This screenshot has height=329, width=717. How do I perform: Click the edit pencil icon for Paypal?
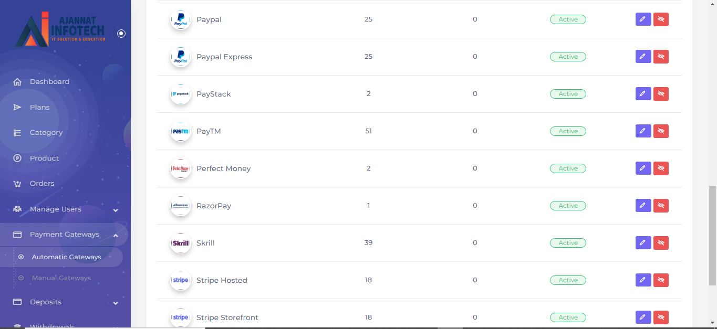tap(643, 19)
